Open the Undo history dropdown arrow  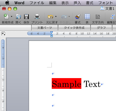pyautogui.click(x=56, y=17)
